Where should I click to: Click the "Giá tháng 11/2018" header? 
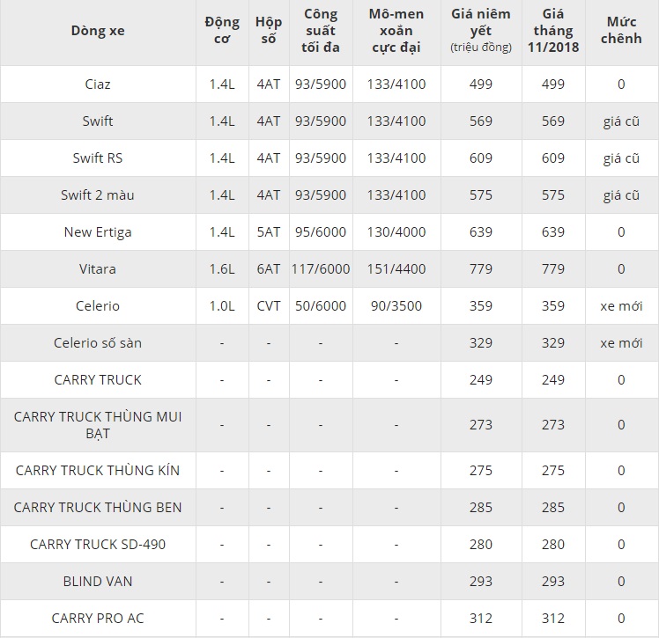point(553,31)
